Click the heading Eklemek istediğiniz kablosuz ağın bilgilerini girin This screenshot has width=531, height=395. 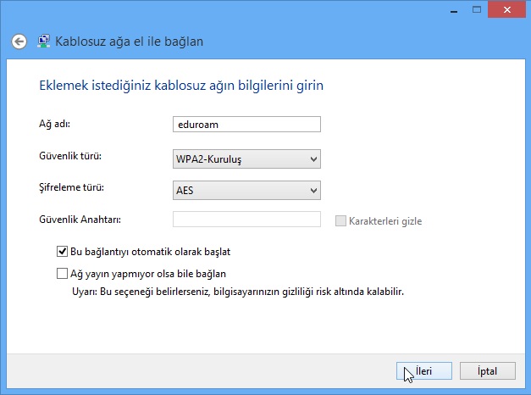tap(181, 86)
